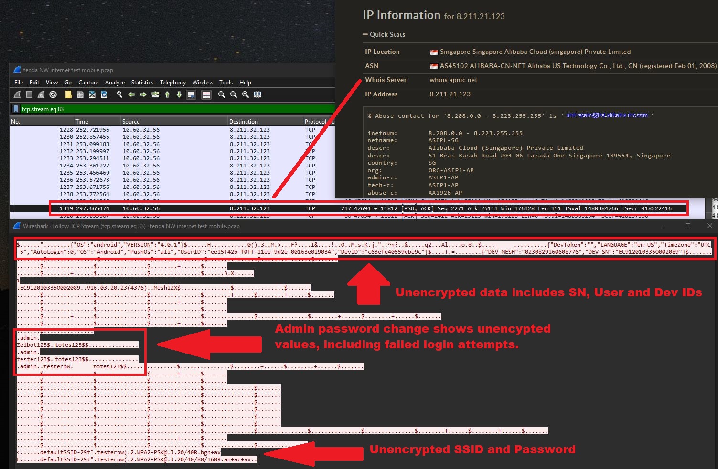Click the find packet magnifier icon

(119, 94)
